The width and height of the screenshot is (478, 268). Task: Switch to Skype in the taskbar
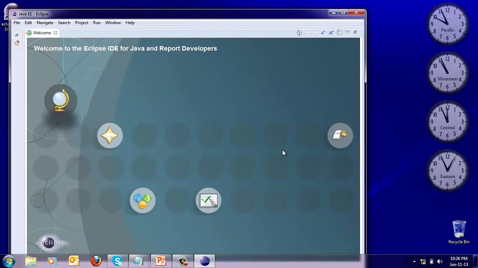pyautogui.click(x=118, y=261)
